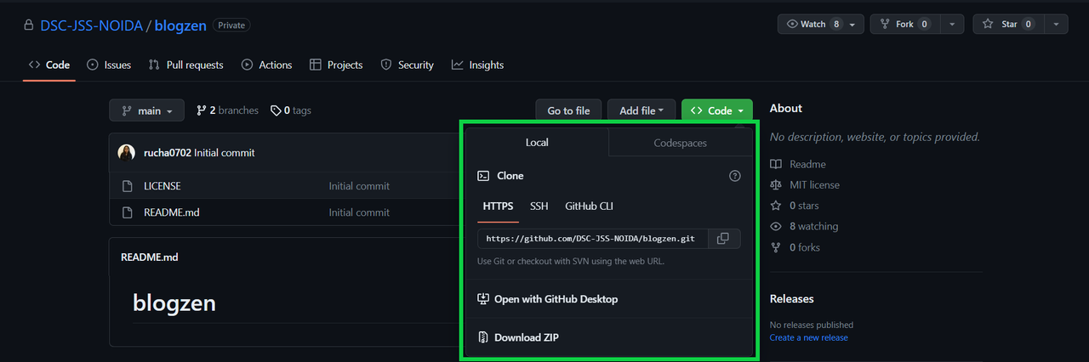The height and width of the screenshot is (362, 1089).
Task: Click the README.md file icon
Action: coord(128,212)
